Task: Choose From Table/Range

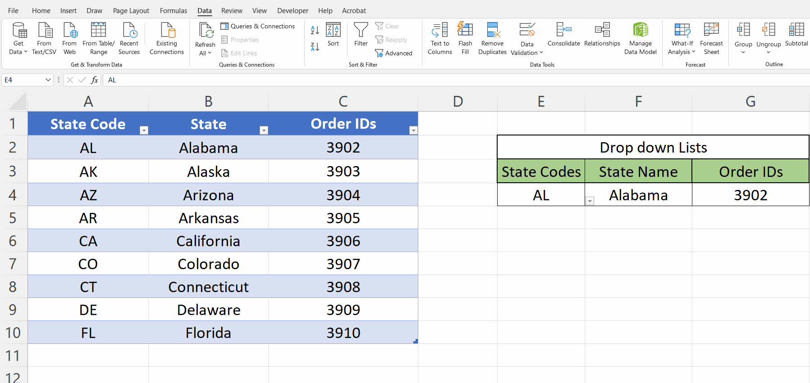Action: pos(98,39)
